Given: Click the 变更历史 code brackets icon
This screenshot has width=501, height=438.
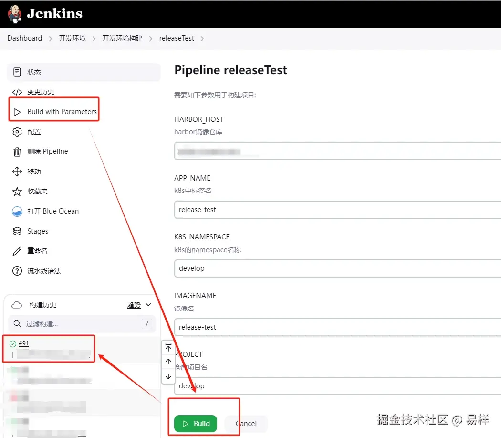Looking at the screenshot, I should 17,92.
